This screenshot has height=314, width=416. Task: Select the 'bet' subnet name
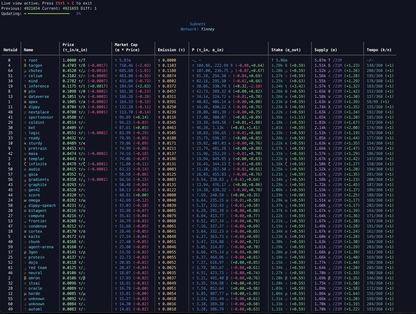coord(32,128)
